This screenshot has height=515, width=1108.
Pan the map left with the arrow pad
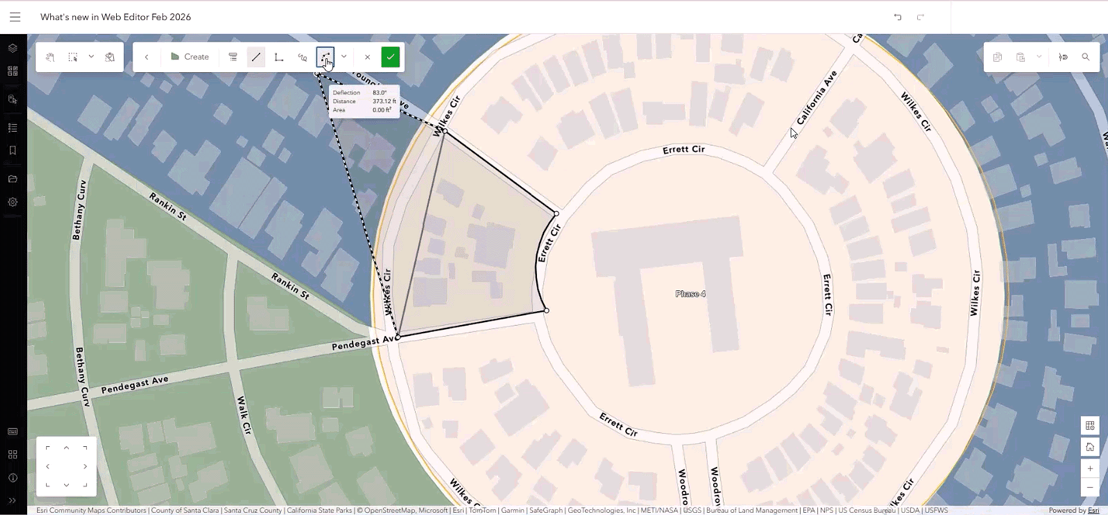pyautogui.click(x=47, y=467)
